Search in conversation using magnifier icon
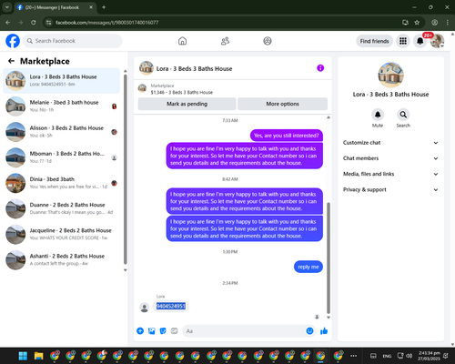 tap(403, 115)
